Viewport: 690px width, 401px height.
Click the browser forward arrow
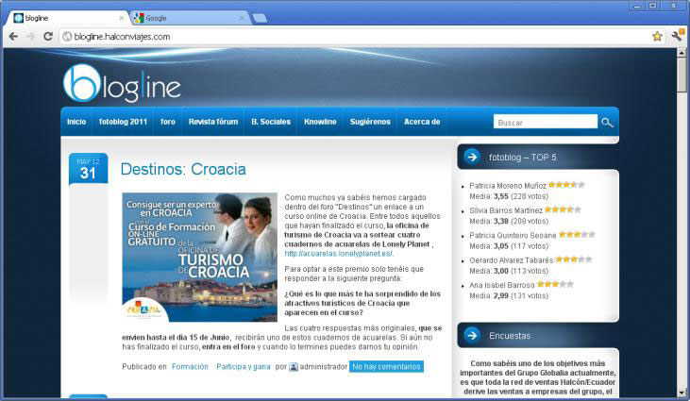point(30,37)
